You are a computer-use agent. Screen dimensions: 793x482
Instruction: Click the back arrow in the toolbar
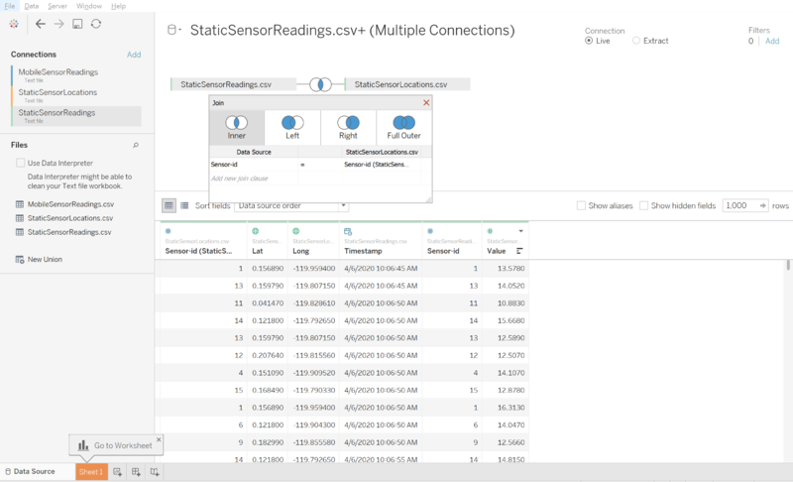[40, 24]
